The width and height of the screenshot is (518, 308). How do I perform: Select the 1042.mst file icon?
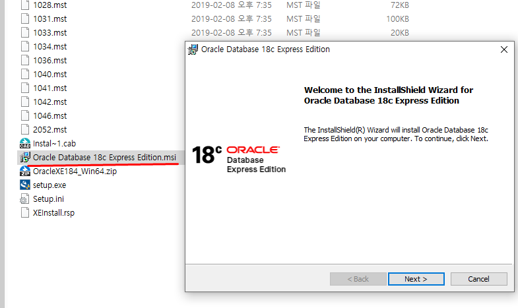(x=25, y=102)
